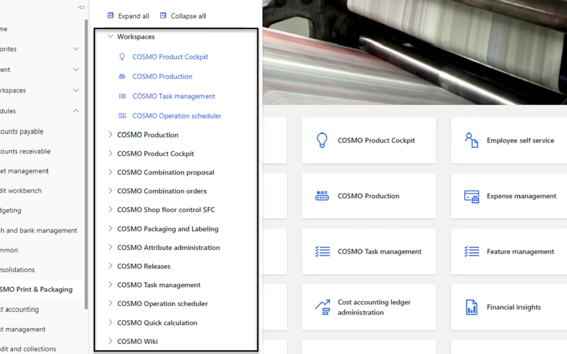Expand COSMO Shop floor control SFC group
The image size is (567, 354).
pyautogui.click(x=110, y=209)
